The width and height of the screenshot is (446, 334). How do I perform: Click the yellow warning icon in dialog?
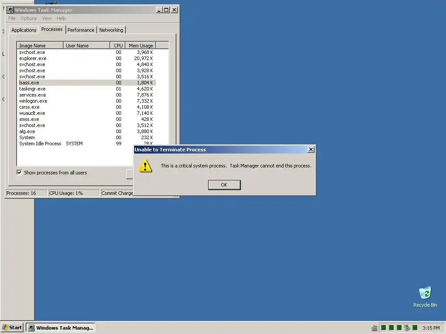point(145,166)
